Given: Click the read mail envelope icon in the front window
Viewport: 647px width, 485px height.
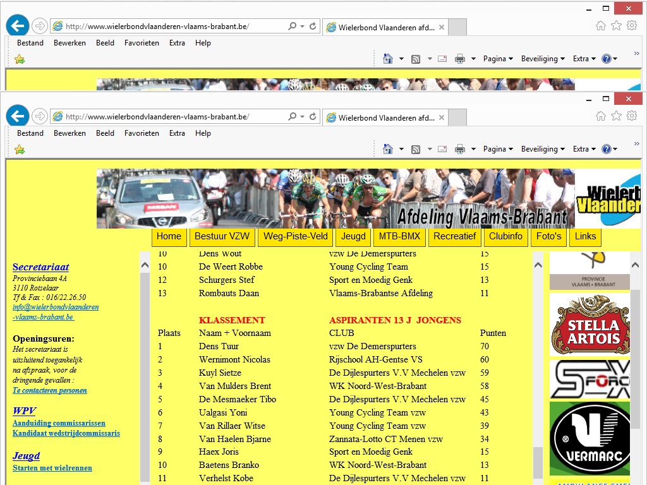Looking at the screenshot, I should click(x=442, y=149).
